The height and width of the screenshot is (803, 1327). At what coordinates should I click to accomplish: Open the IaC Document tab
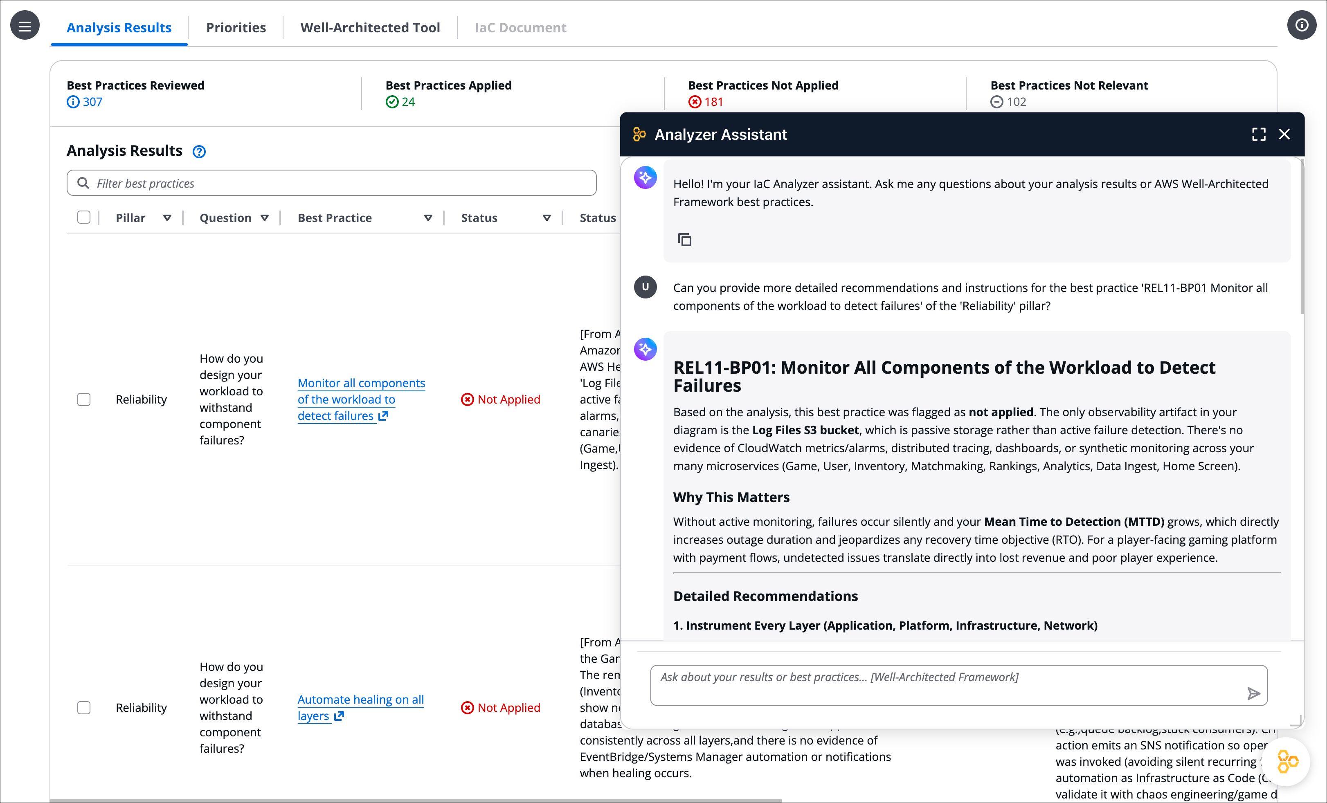point(520,27)
